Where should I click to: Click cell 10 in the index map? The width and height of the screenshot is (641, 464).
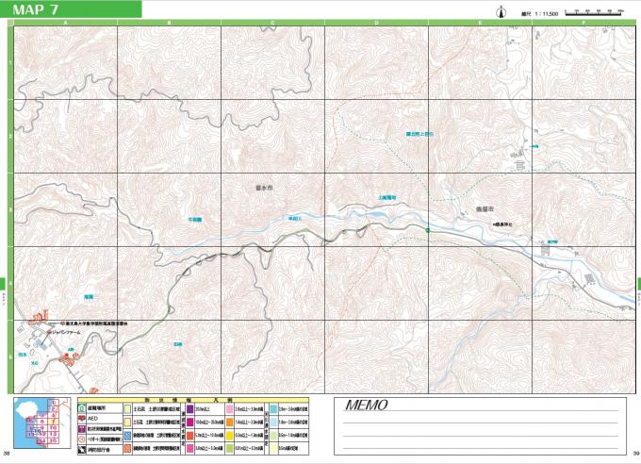tap(54, 427)
